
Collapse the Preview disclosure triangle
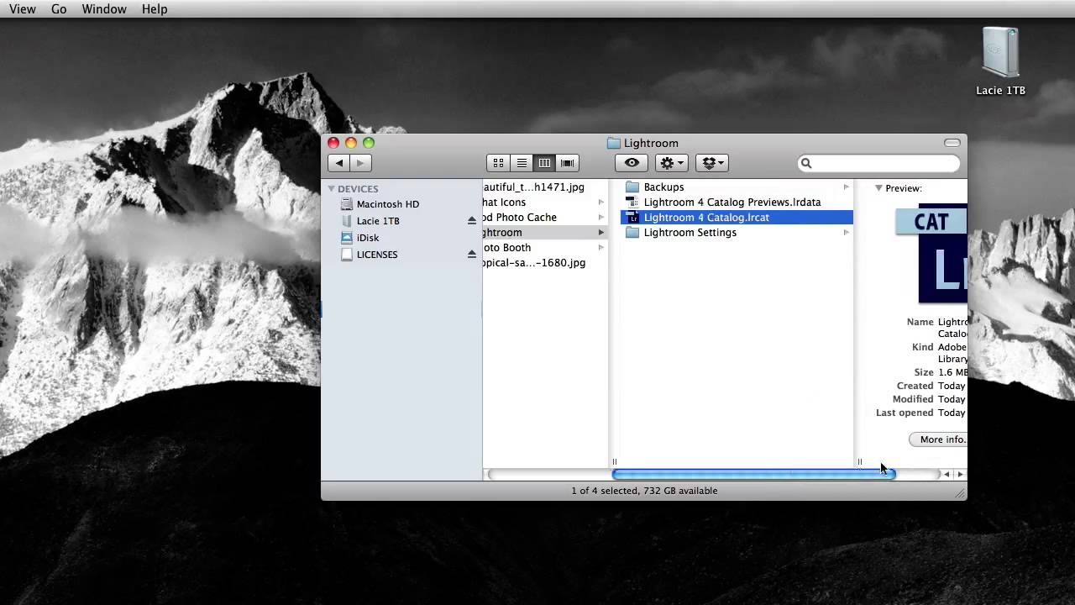(x=878, y=188)
